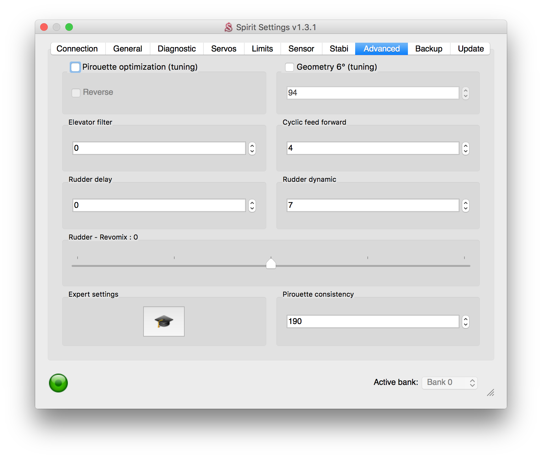Click the Rudder delay stepper arrows
Screen dimensions: 542x459
coord(252,206)
